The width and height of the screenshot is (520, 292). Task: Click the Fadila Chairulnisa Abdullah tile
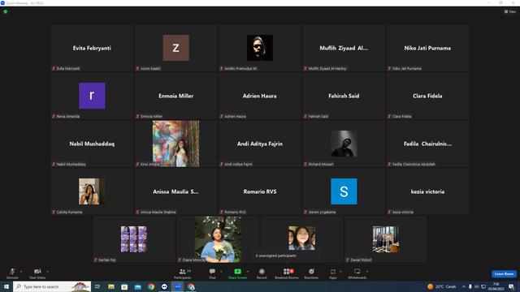coord(427,144)
